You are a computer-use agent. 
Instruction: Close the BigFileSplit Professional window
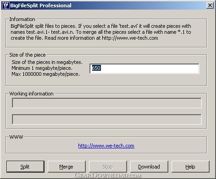tap(210, 5)
